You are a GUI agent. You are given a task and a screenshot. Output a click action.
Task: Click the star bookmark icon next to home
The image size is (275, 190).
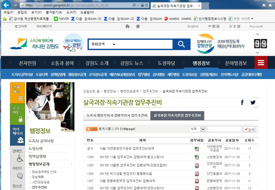pos(137,26)
